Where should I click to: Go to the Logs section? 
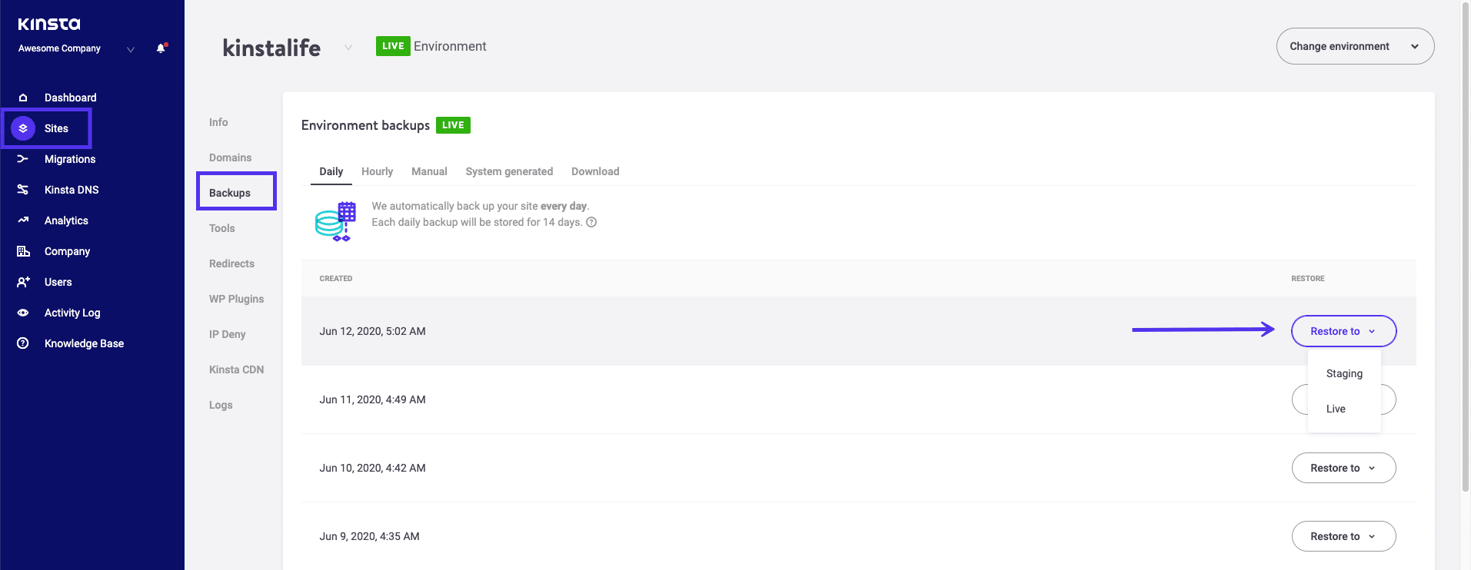tap(221, 405)
